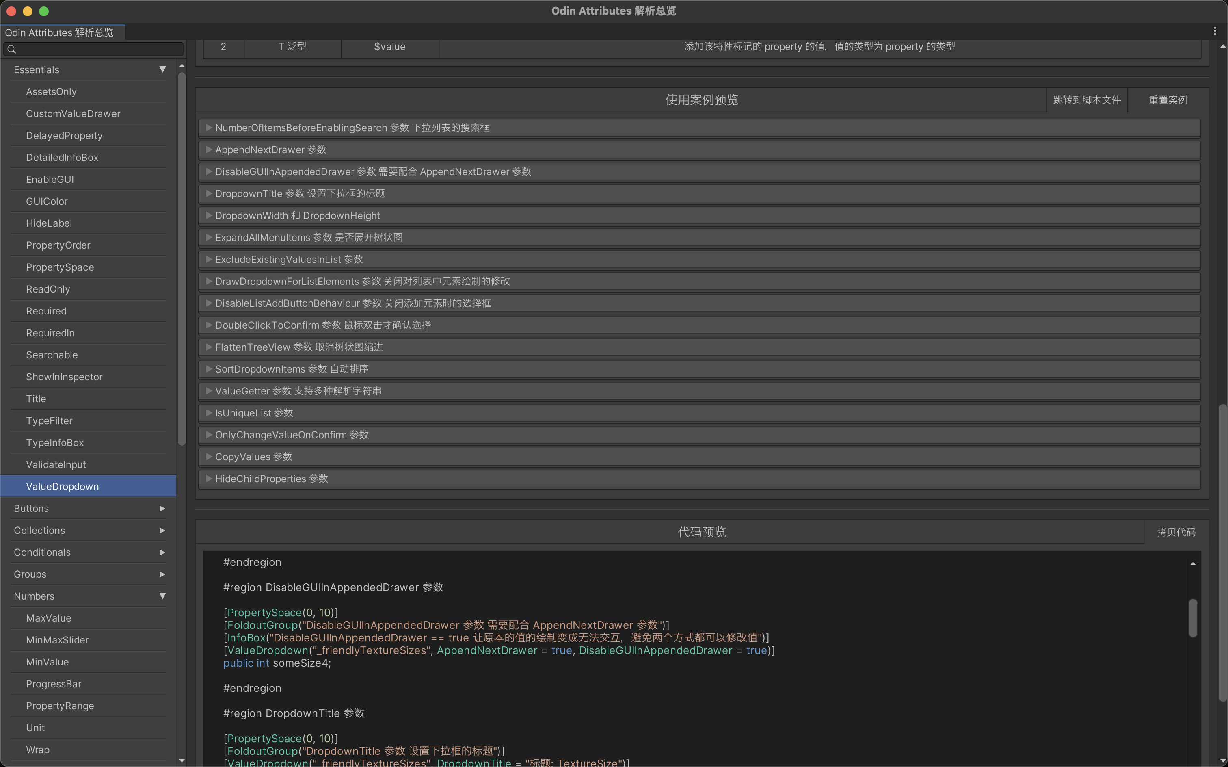Click 跳转到脚本文件 button
The height and width of the screenshot is (767, 1228).
(x=1087, y=100)
